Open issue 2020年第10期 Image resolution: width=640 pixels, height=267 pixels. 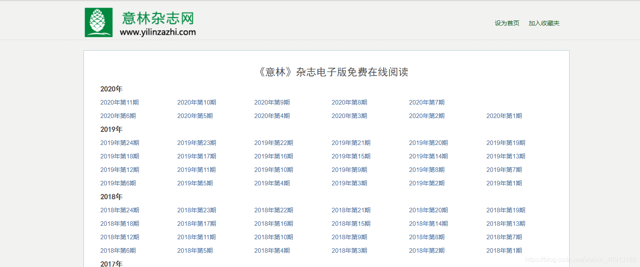(x=197, y=102)
